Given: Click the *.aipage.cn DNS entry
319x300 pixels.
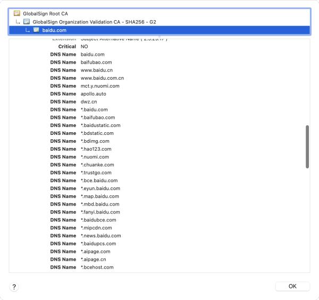Looking at the screenshot, I should pyautogui.click(x=95, y=260).
